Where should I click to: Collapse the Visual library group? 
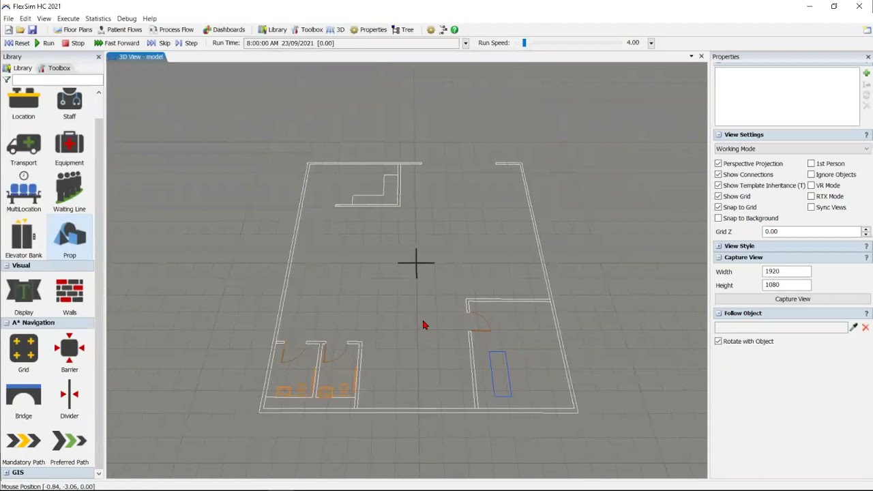6,266
